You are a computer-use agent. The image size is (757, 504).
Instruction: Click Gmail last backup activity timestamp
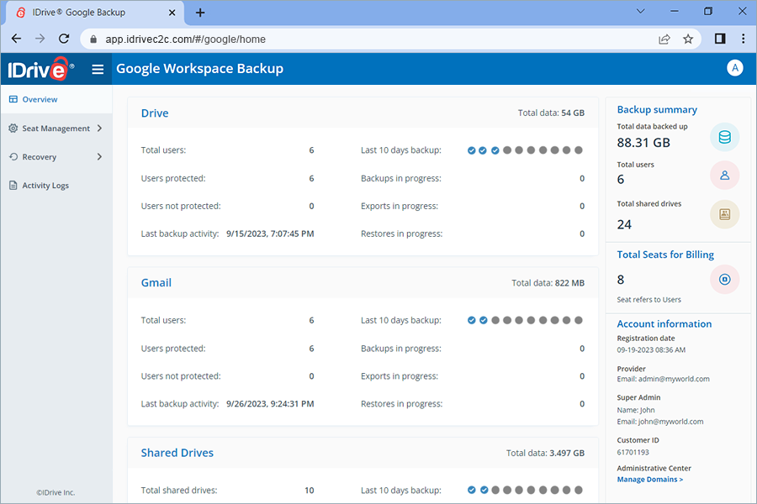tap(270, 404)
